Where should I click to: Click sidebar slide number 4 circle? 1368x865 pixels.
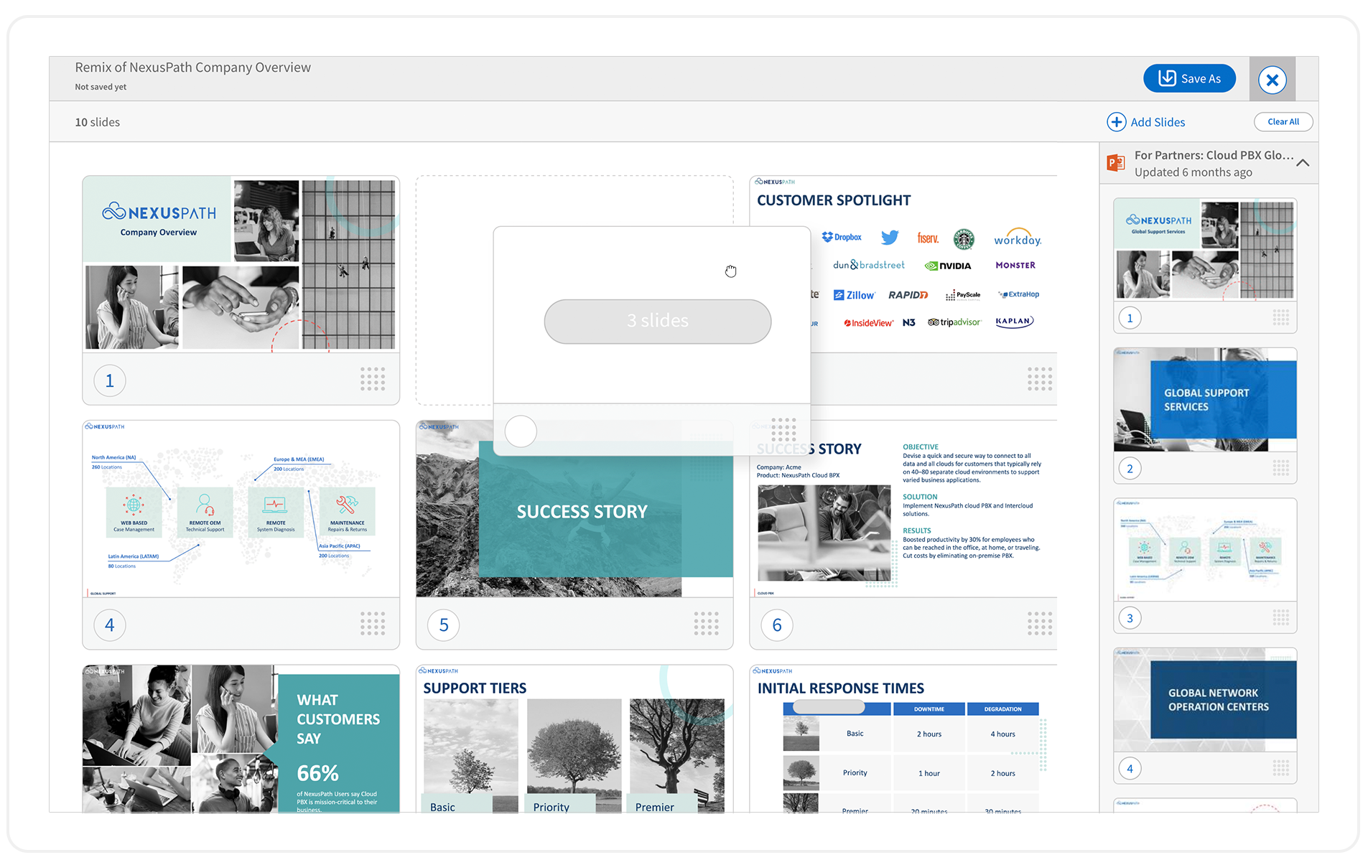pos(1130,769)
